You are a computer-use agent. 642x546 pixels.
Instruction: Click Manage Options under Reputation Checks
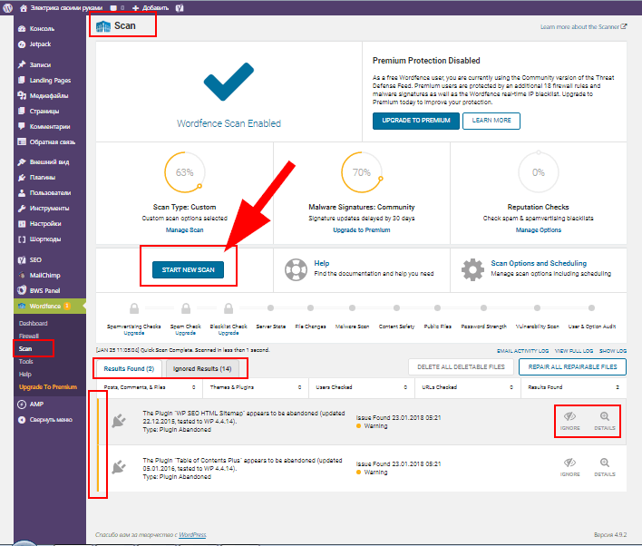[538, 230]
